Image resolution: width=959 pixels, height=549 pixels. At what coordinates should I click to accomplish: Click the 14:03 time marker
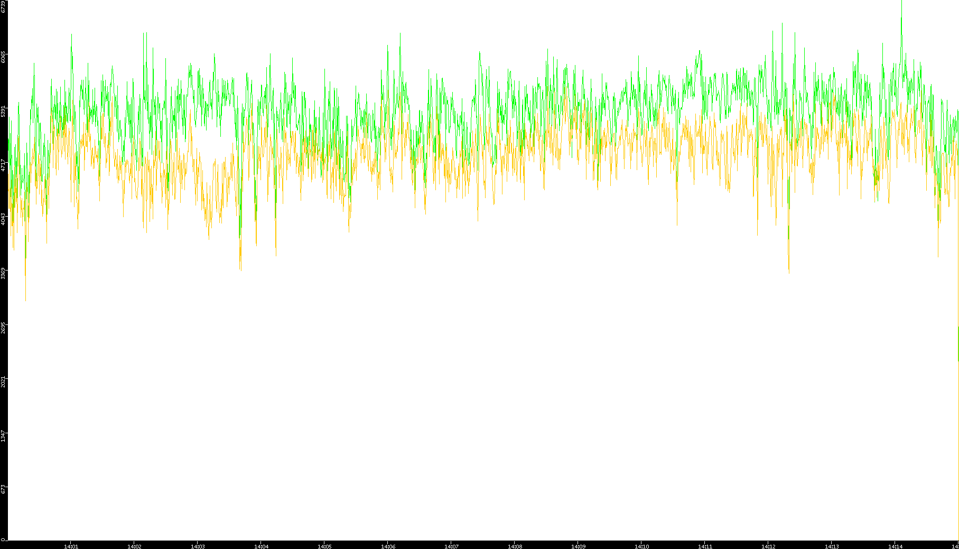[198, 546]
